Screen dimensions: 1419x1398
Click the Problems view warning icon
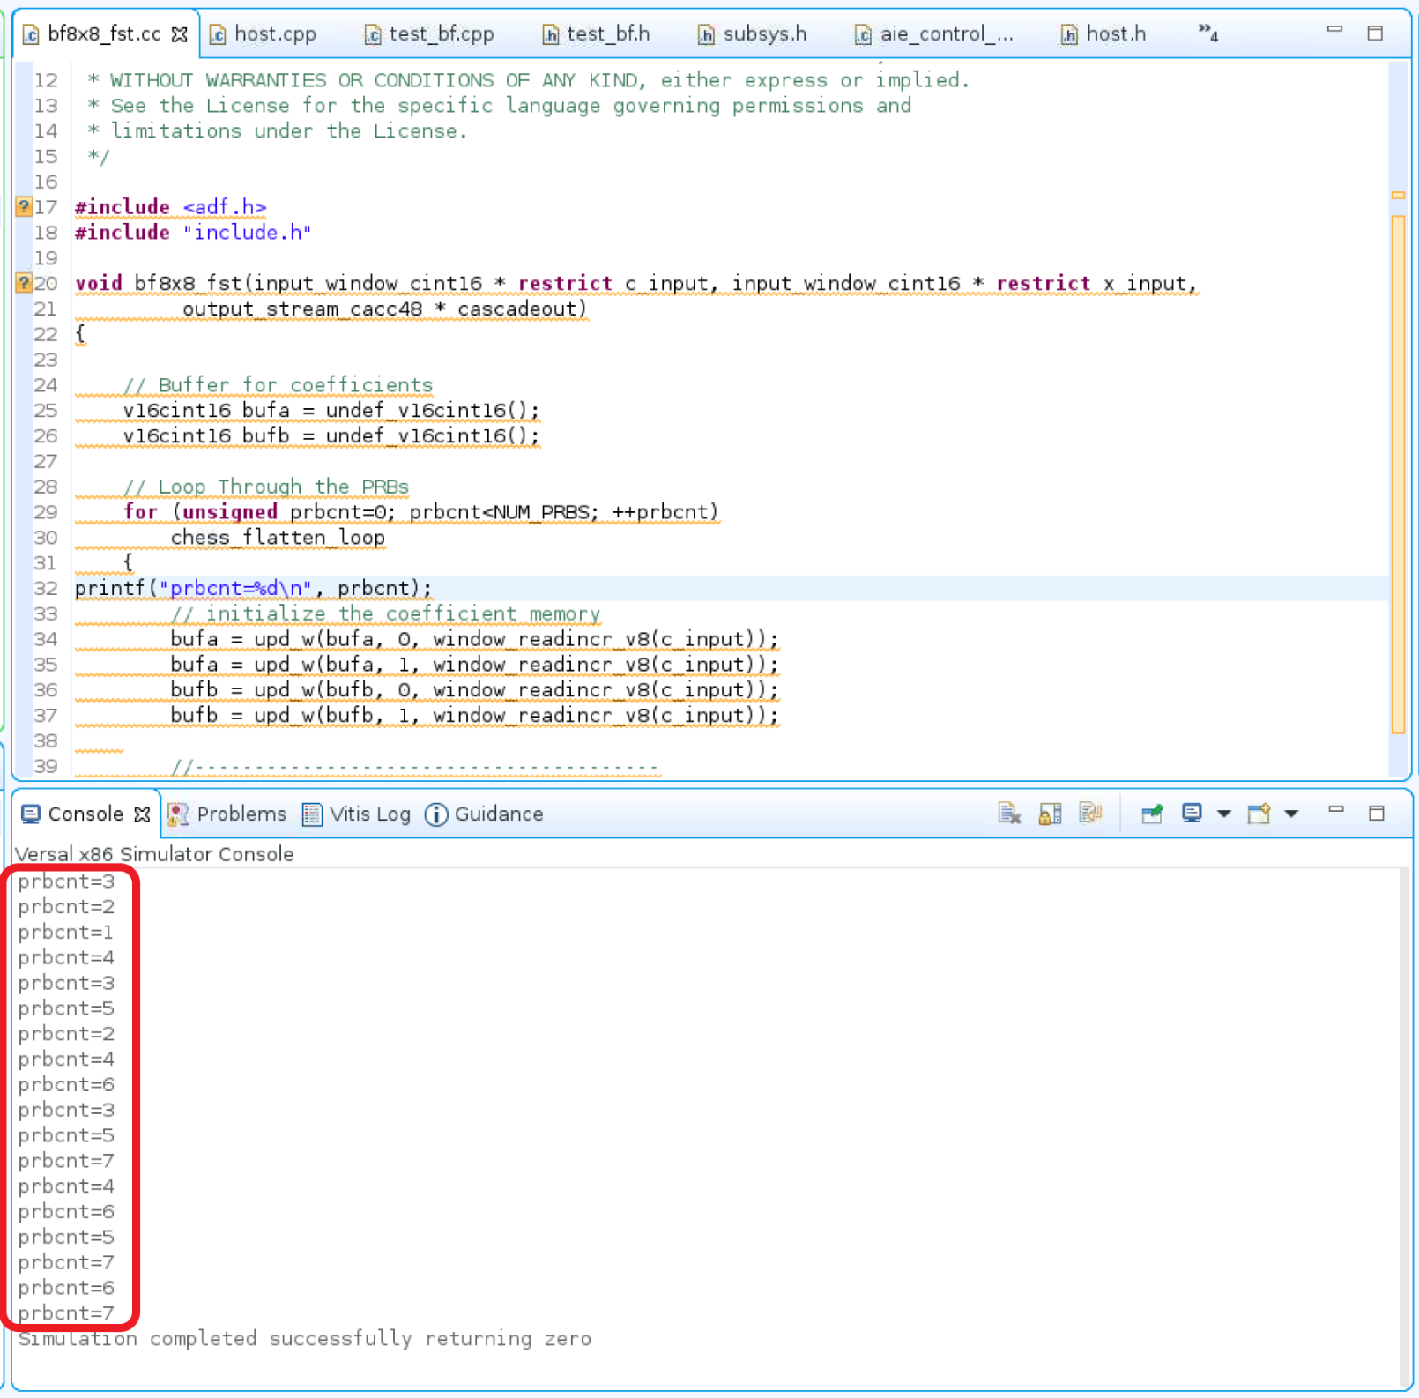(x=178, y=814)
